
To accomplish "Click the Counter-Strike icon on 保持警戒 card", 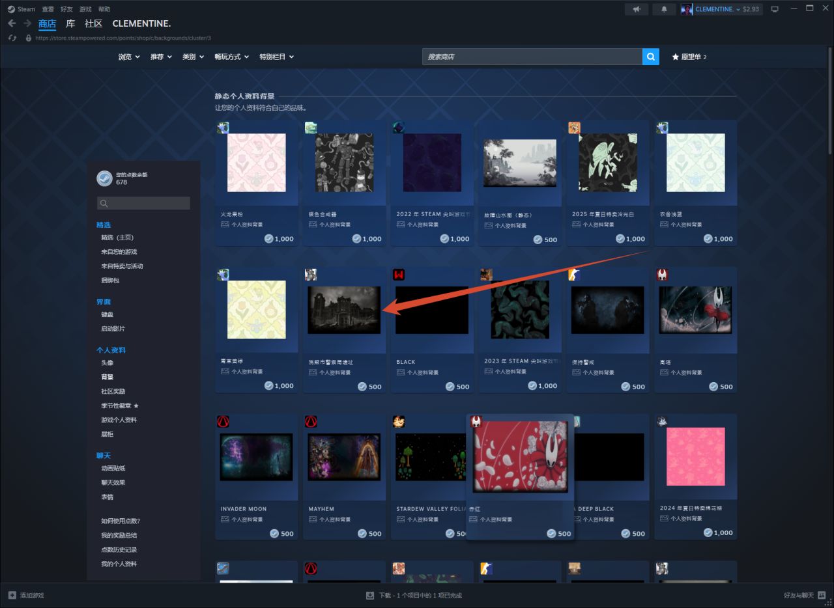I will [574, 275].
